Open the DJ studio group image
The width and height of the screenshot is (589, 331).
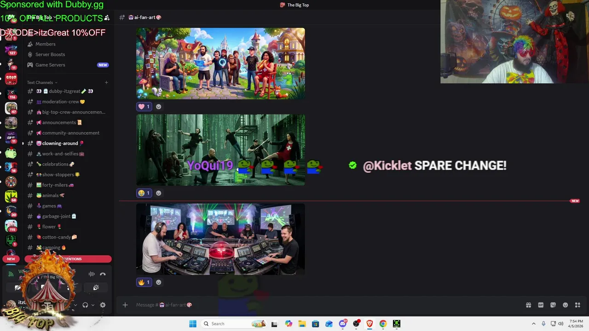220,239
